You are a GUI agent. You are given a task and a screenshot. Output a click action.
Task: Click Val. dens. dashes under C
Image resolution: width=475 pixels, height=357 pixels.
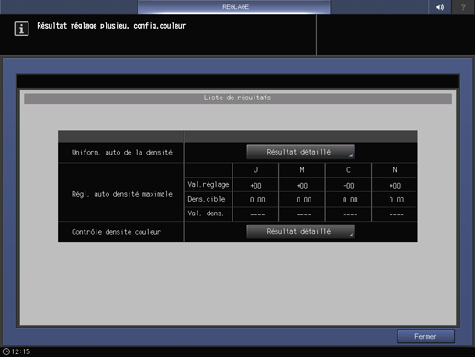pyautogui.click(x=350, y=214)
